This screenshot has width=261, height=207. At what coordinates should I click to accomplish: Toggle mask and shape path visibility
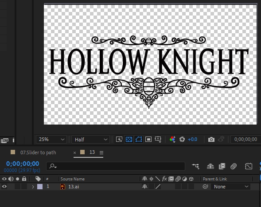pyautogui.click(x=139, y=139)
